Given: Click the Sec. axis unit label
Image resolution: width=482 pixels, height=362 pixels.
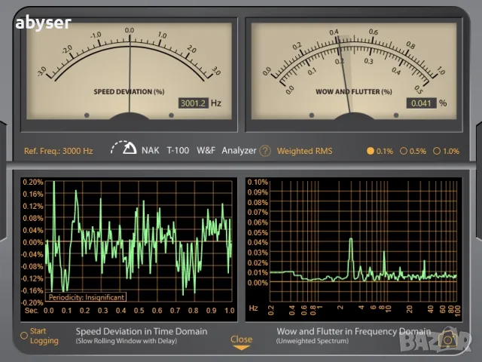Looking at the screenshot, I should pyautogui.click(x=32, y=310).
